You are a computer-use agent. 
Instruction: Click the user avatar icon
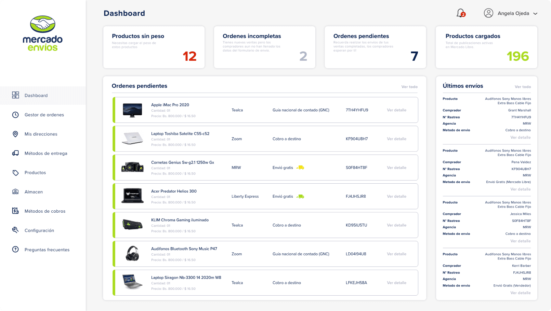click(488, 13)
